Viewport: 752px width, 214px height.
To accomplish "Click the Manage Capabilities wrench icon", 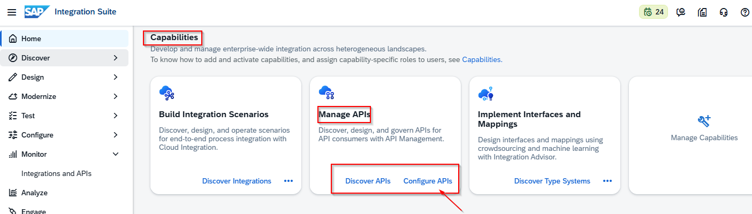I will click(704, 120).
